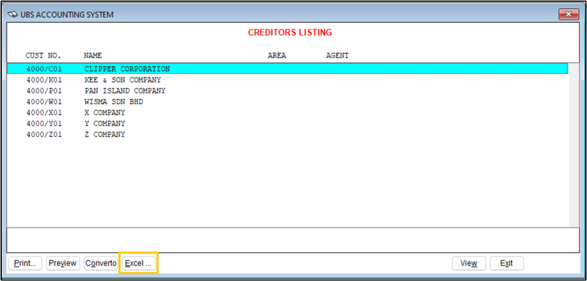Select the KEE & SON COMPANY row
The image size is (587, 281).
click(x=287, y=80)
